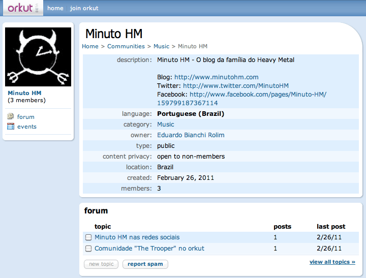Click the Minuto HM page title heading

point(114,34)
